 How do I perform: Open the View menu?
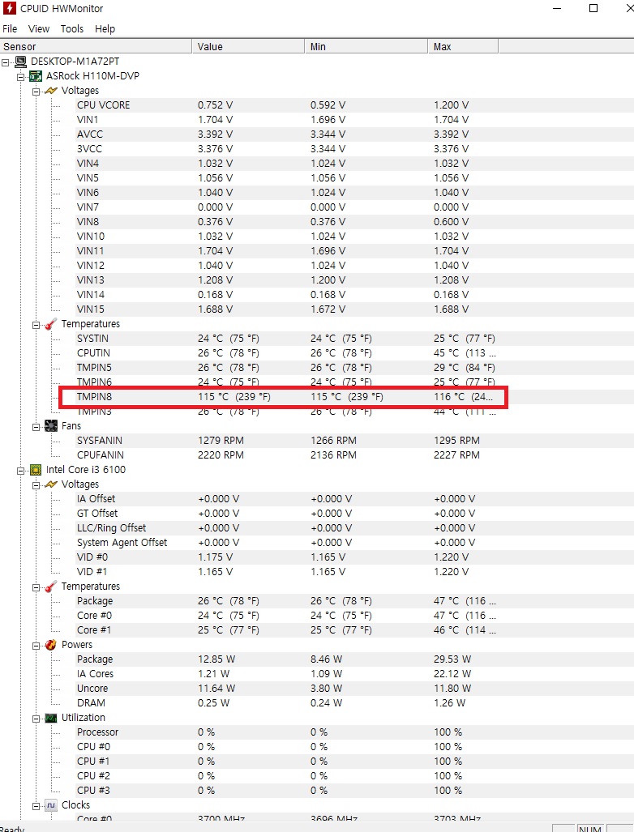click(x=39, y=28)
